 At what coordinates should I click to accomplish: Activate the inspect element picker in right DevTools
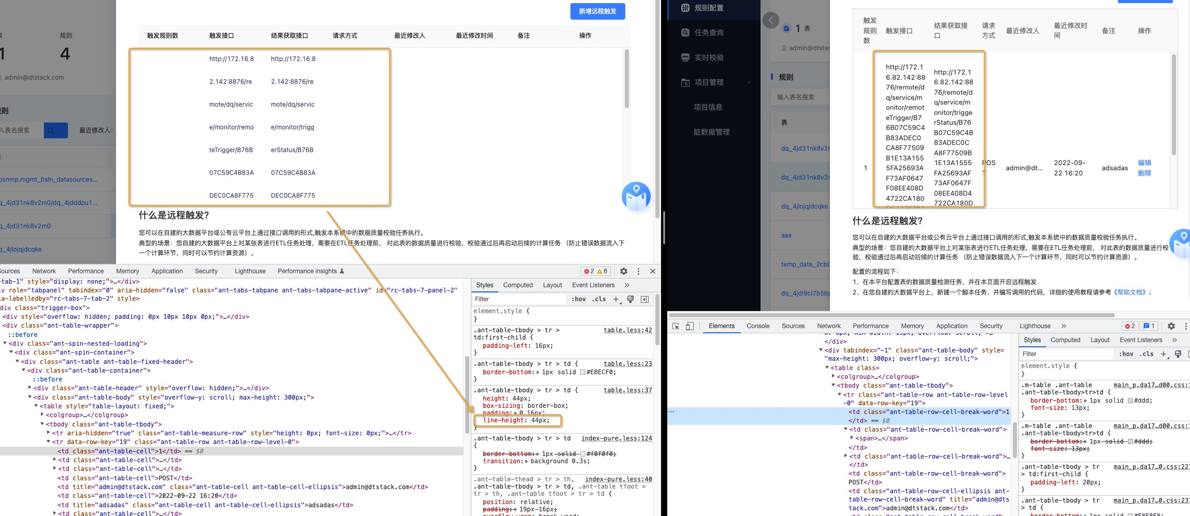click(x=676, y=326)
